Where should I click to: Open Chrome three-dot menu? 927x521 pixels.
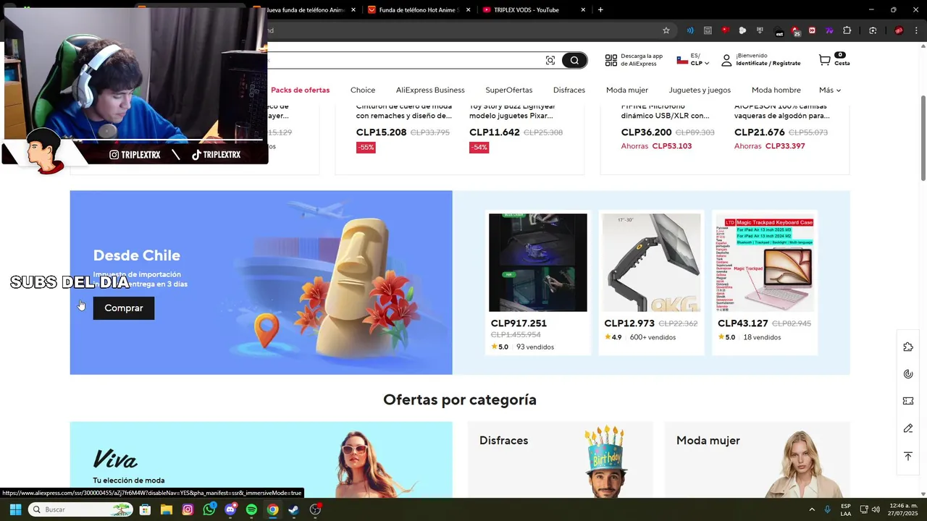[916, 30]
